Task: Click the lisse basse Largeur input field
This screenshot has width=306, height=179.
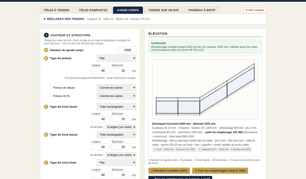Action: coord(101,147)
